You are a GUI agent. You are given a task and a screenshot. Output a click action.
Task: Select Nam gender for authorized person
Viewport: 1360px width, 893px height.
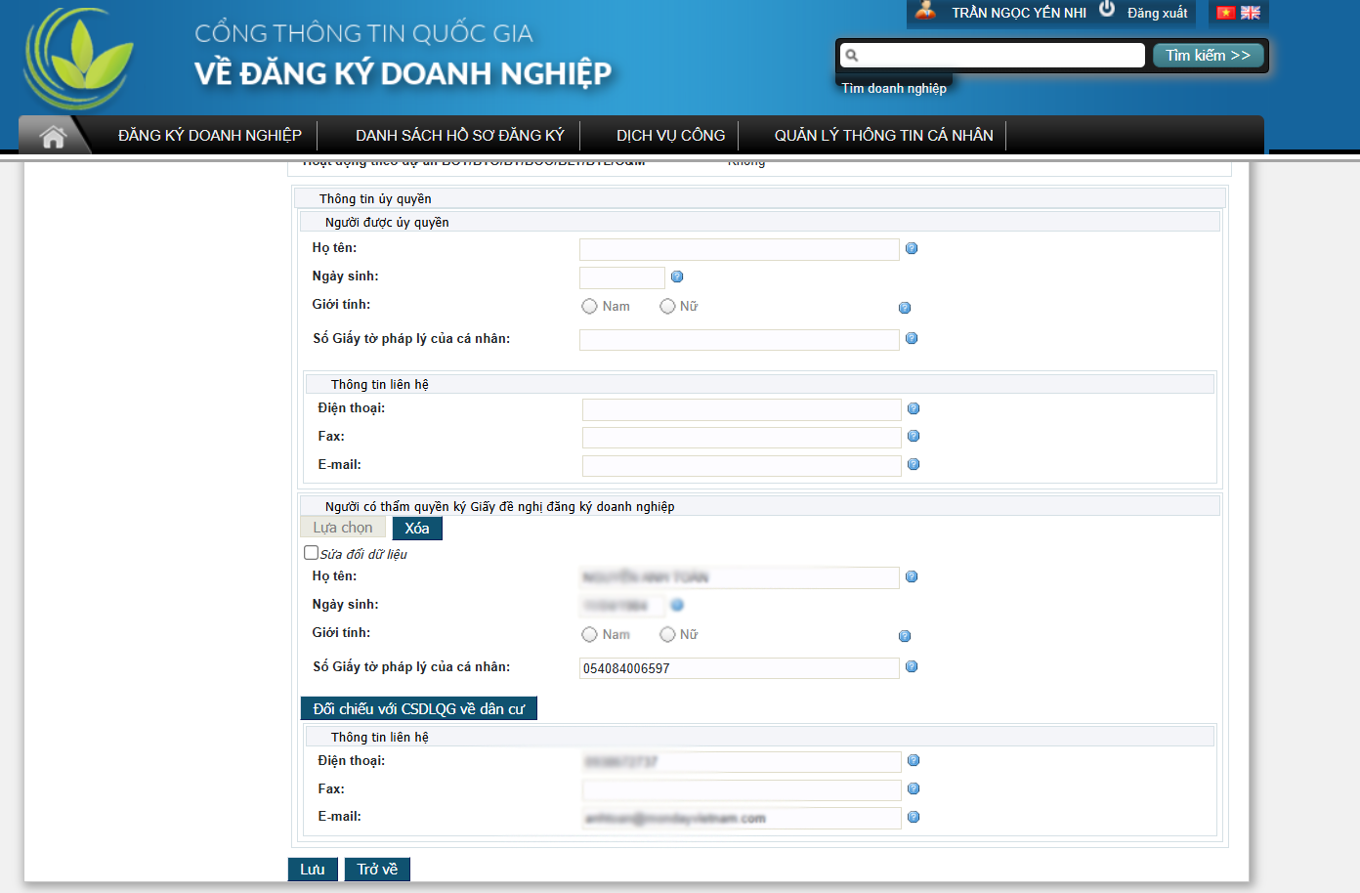pos(589,307)
